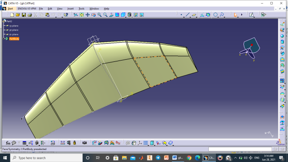Select xy plane in specification tree
This screenshot has height=162, width=288.
pos(14,26)
